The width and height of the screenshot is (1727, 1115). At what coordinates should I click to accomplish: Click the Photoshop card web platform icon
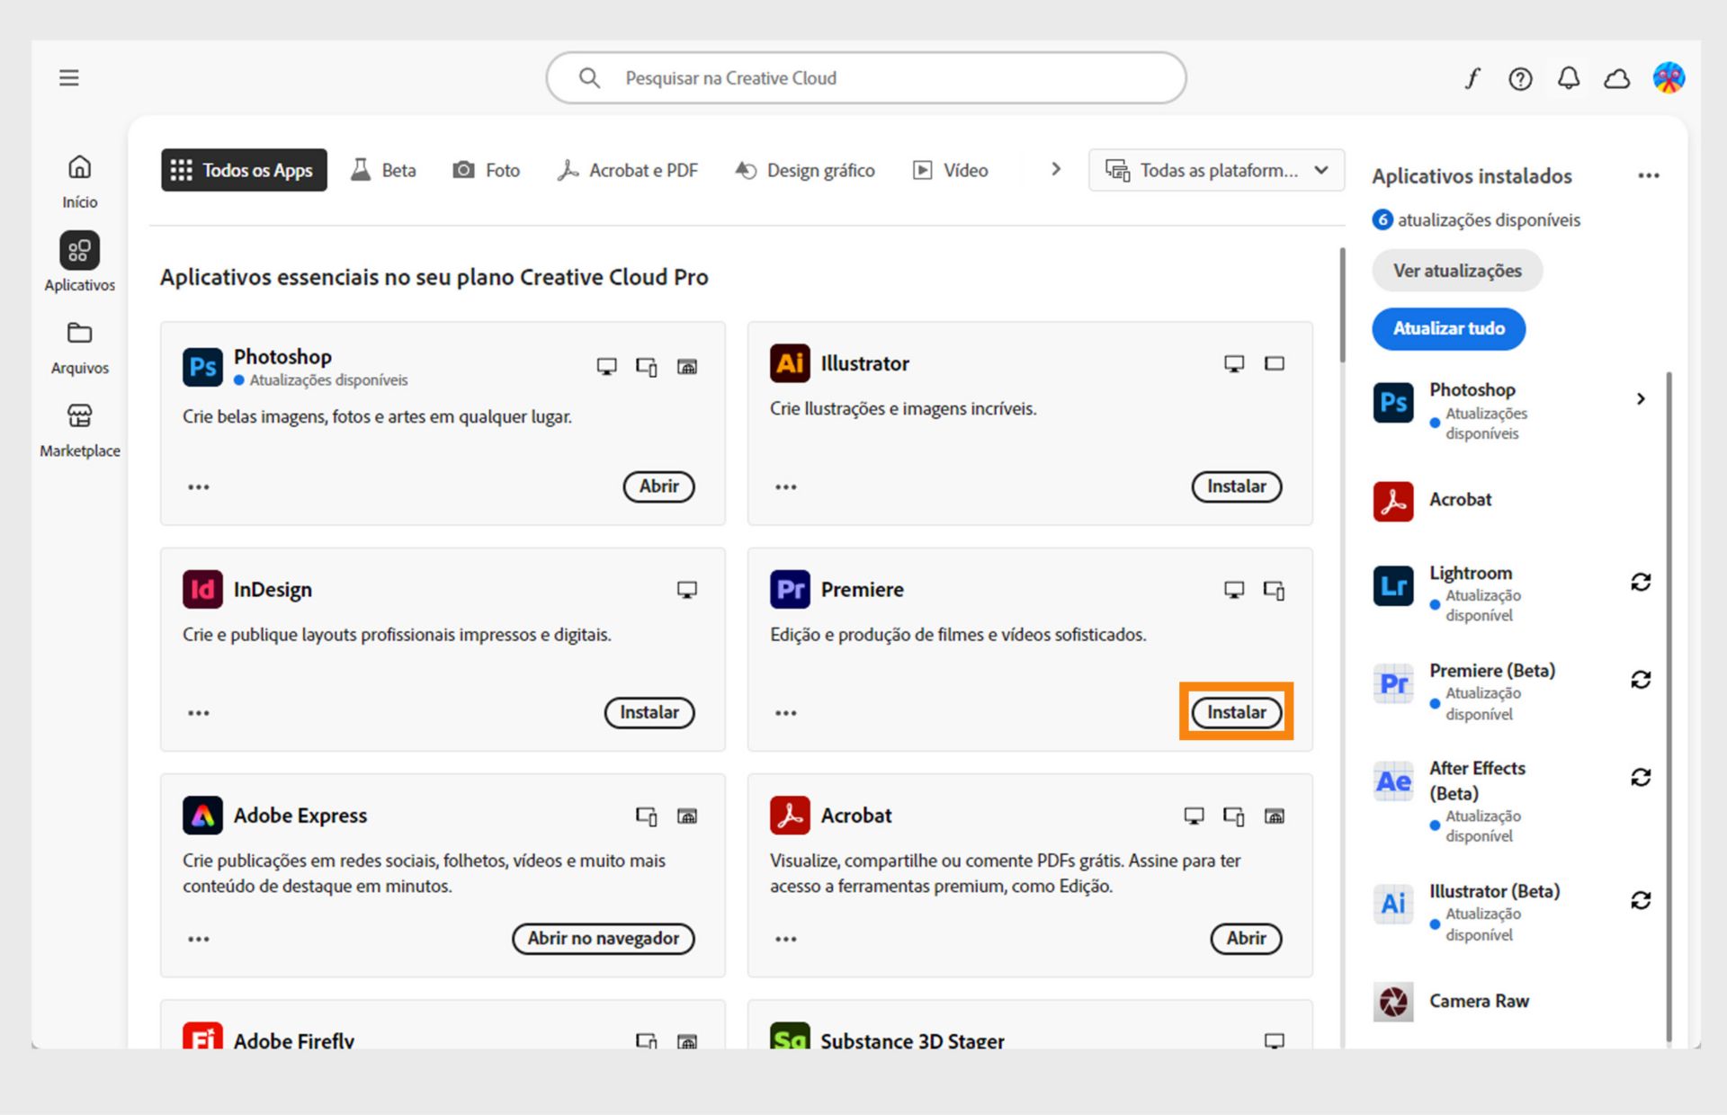pos(687,367)
